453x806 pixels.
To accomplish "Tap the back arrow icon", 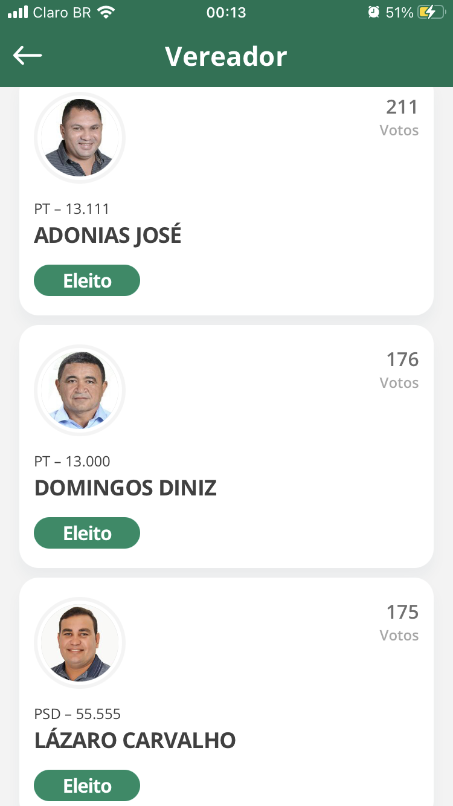I will tap(28, 56).
